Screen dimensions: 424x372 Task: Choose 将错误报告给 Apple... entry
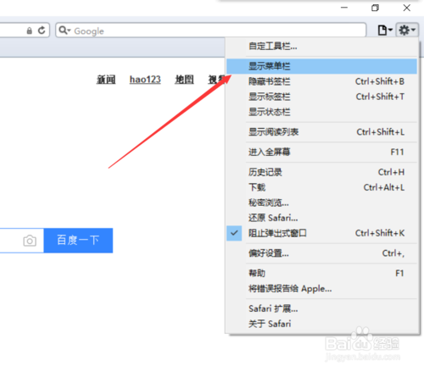click(321, 289)
